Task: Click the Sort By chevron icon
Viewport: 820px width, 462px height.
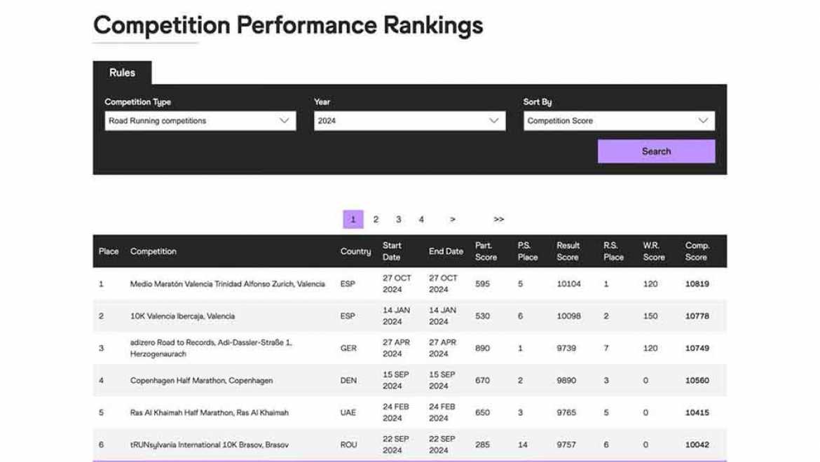Action: 703,120
